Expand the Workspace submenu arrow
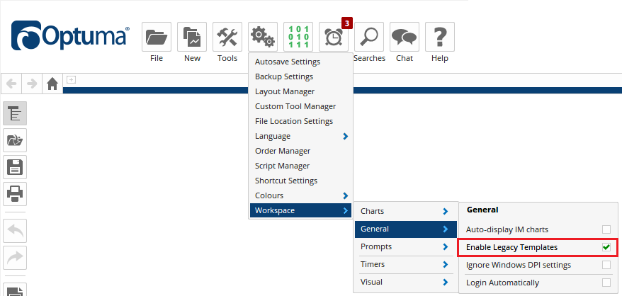The width and height of the screenshot is (622, 296). pyautogui.click(x=346, y=210)
